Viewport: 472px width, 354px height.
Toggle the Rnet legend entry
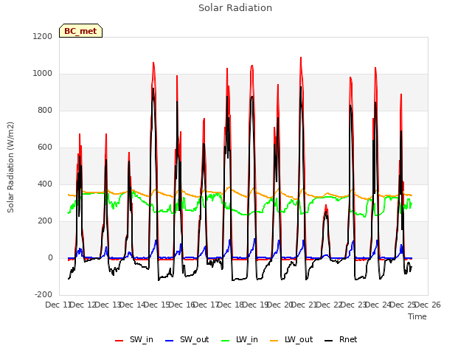tap(341, 339)
